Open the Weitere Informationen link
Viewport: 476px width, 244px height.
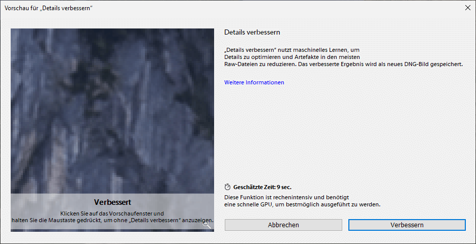(254, 82)
